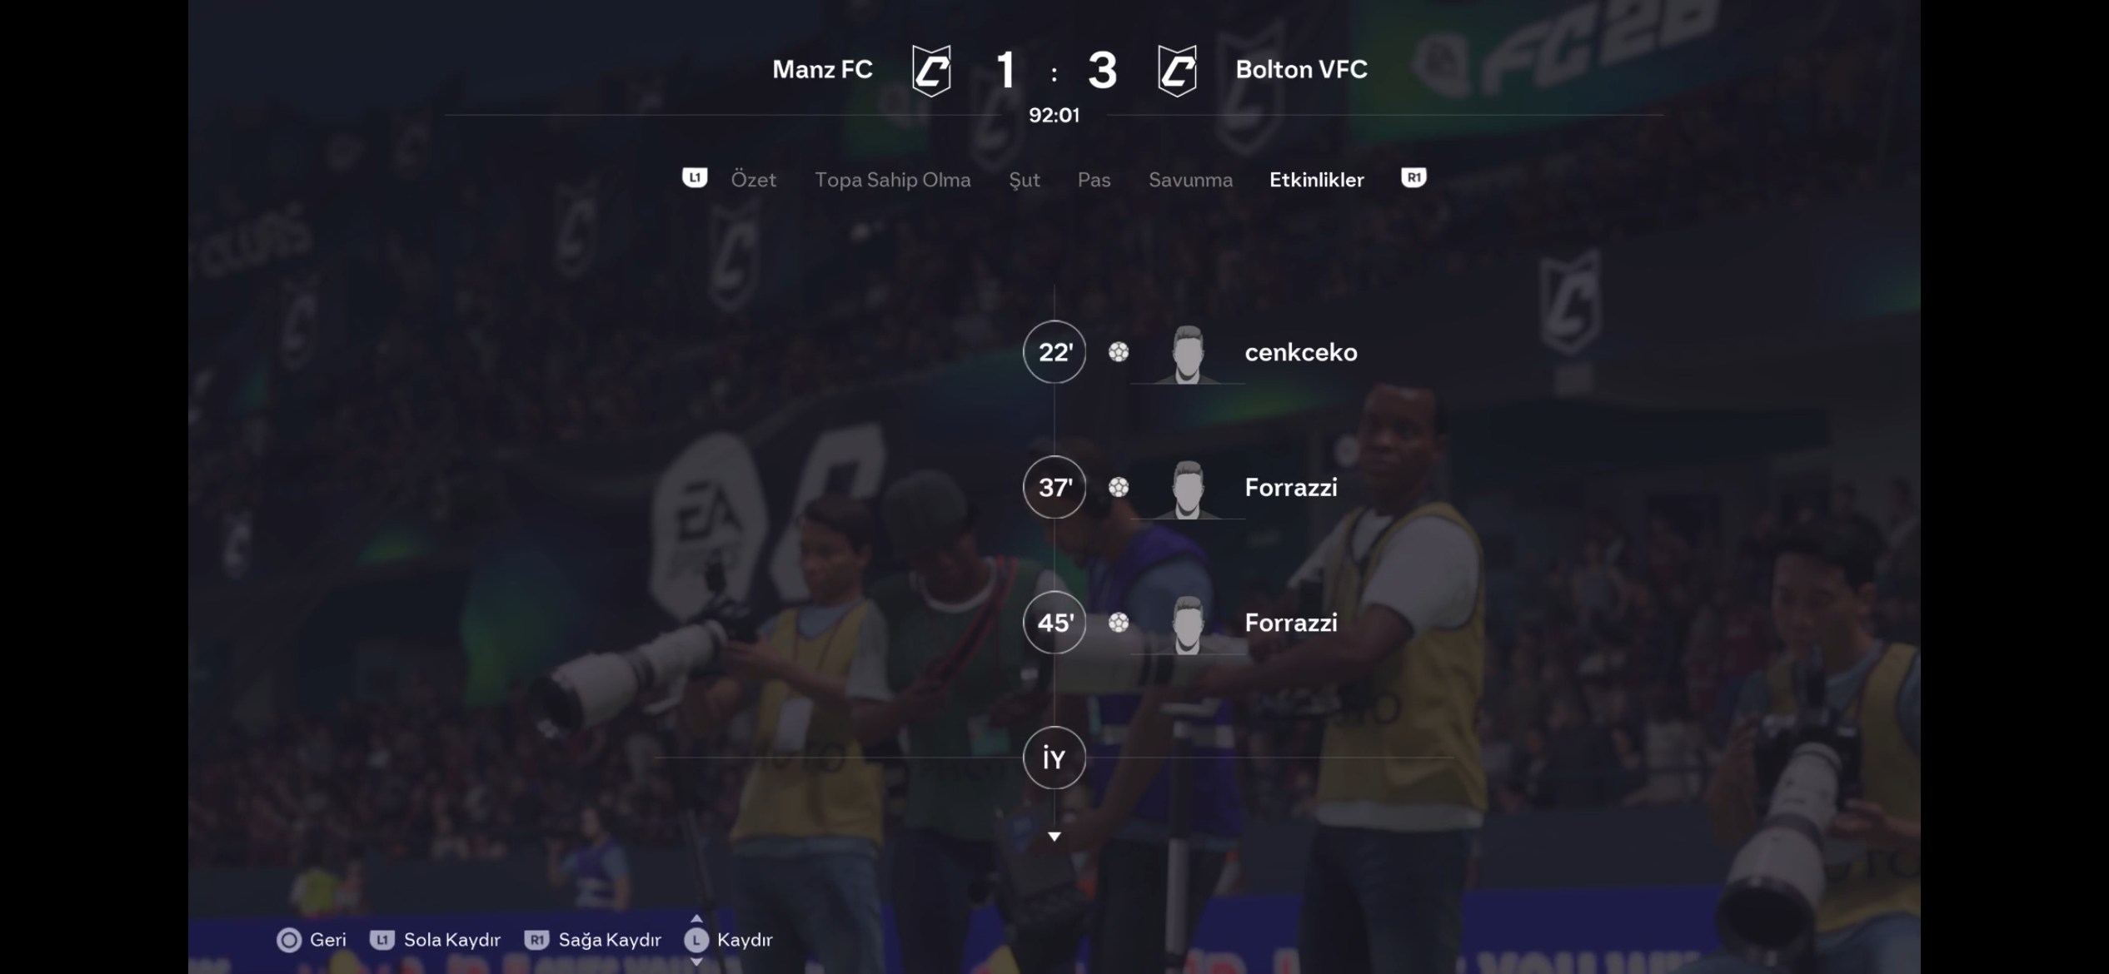Image resolution: width=2109 pixels, height=974 pixels.
Task: Click the Kaydır stick icon
Action: click(x=696, y=940)
